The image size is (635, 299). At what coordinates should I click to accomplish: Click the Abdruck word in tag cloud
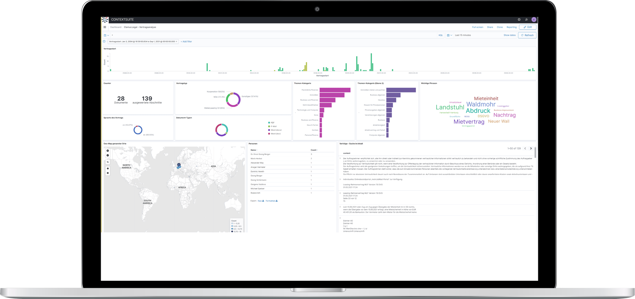(x=478, y=111)
